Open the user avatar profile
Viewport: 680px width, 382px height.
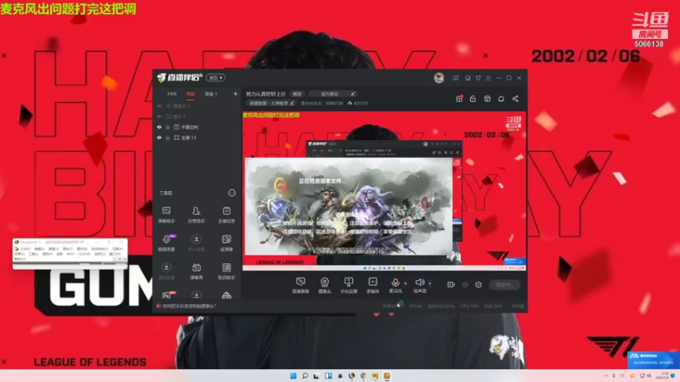coord(439,78)
